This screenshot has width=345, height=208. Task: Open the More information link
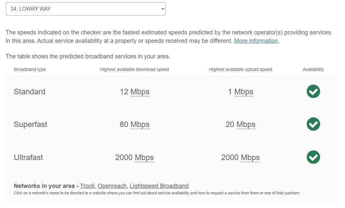[256, 41]
